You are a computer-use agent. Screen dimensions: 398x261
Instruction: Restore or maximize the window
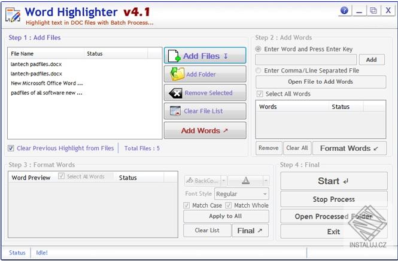click(x=373, y=11)
